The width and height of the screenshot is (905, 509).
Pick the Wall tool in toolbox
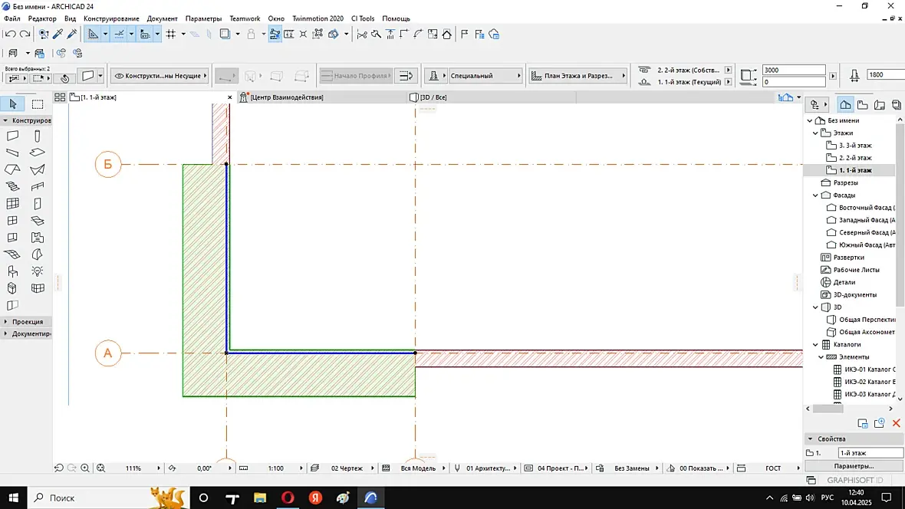tap(13, 136)
